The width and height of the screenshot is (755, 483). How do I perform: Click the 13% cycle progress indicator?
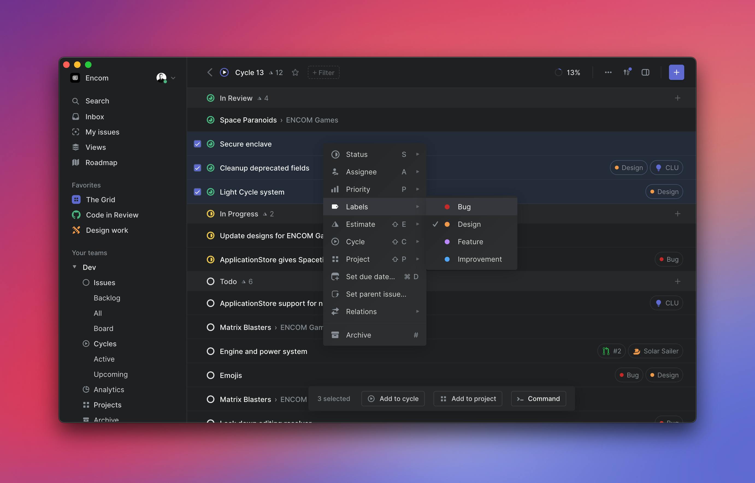[568, 73]
